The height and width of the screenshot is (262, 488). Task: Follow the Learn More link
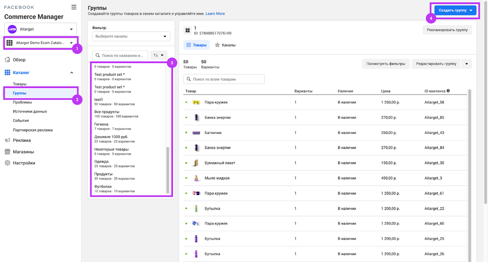215,13
